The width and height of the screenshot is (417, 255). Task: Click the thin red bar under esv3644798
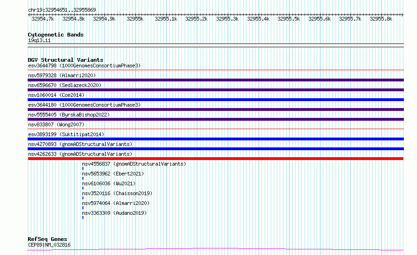click(x=216, y=70)
